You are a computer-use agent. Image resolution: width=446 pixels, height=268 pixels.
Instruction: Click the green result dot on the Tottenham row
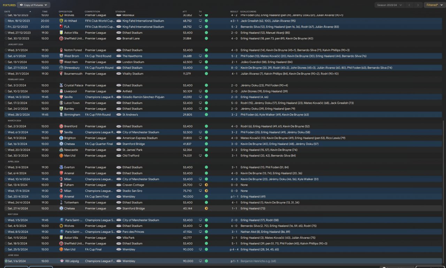(x=206, y=202)
